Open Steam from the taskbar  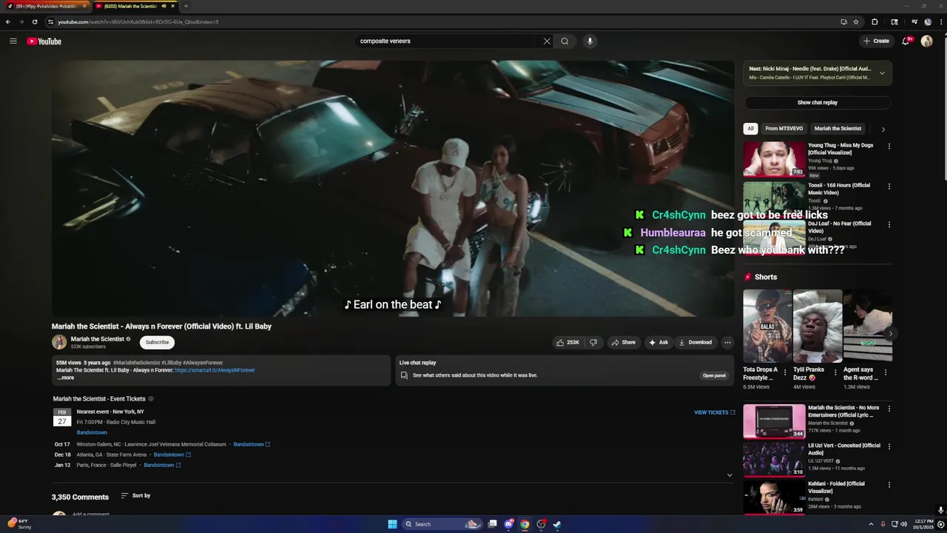point(557,524)
